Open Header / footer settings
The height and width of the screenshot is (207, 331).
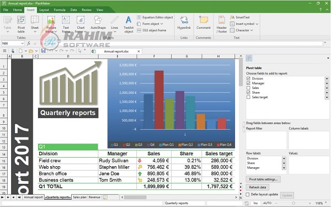coord(221,24)
